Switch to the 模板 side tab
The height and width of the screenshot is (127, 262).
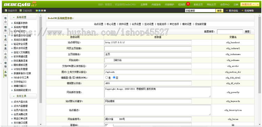click(x=6, y=65)
